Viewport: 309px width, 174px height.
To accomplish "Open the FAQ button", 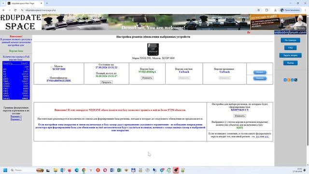I will point(291,48).
